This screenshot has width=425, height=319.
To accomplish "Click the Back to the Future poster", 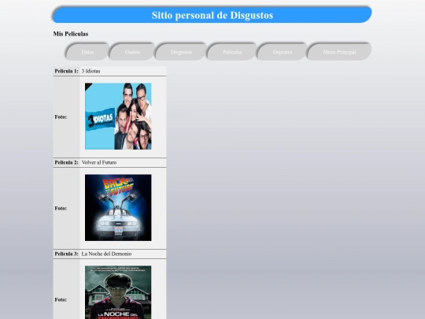I will (x=118, y=207).
